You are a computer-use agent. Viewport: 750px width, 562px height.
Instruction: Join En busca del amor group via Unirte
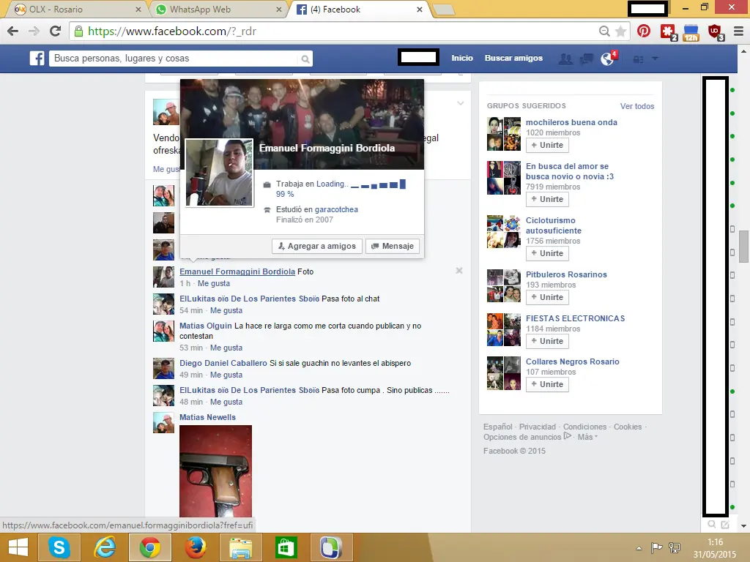click(547, 199)
